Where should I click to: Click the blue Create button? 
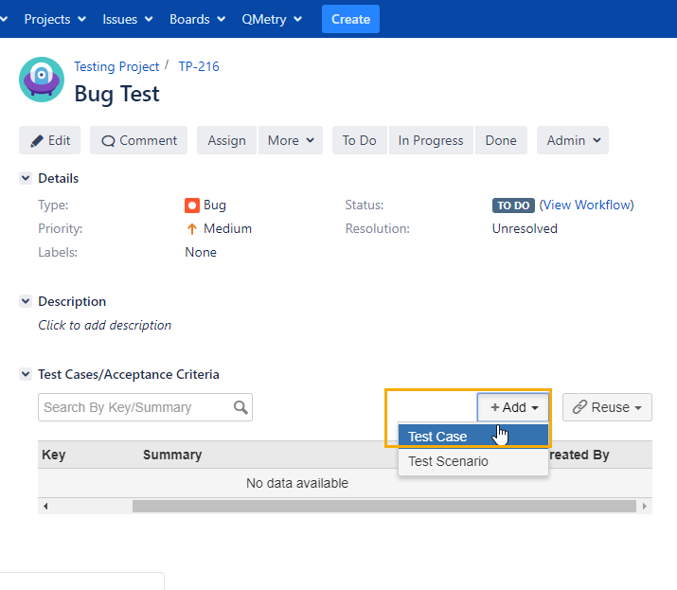coord(350,19)
